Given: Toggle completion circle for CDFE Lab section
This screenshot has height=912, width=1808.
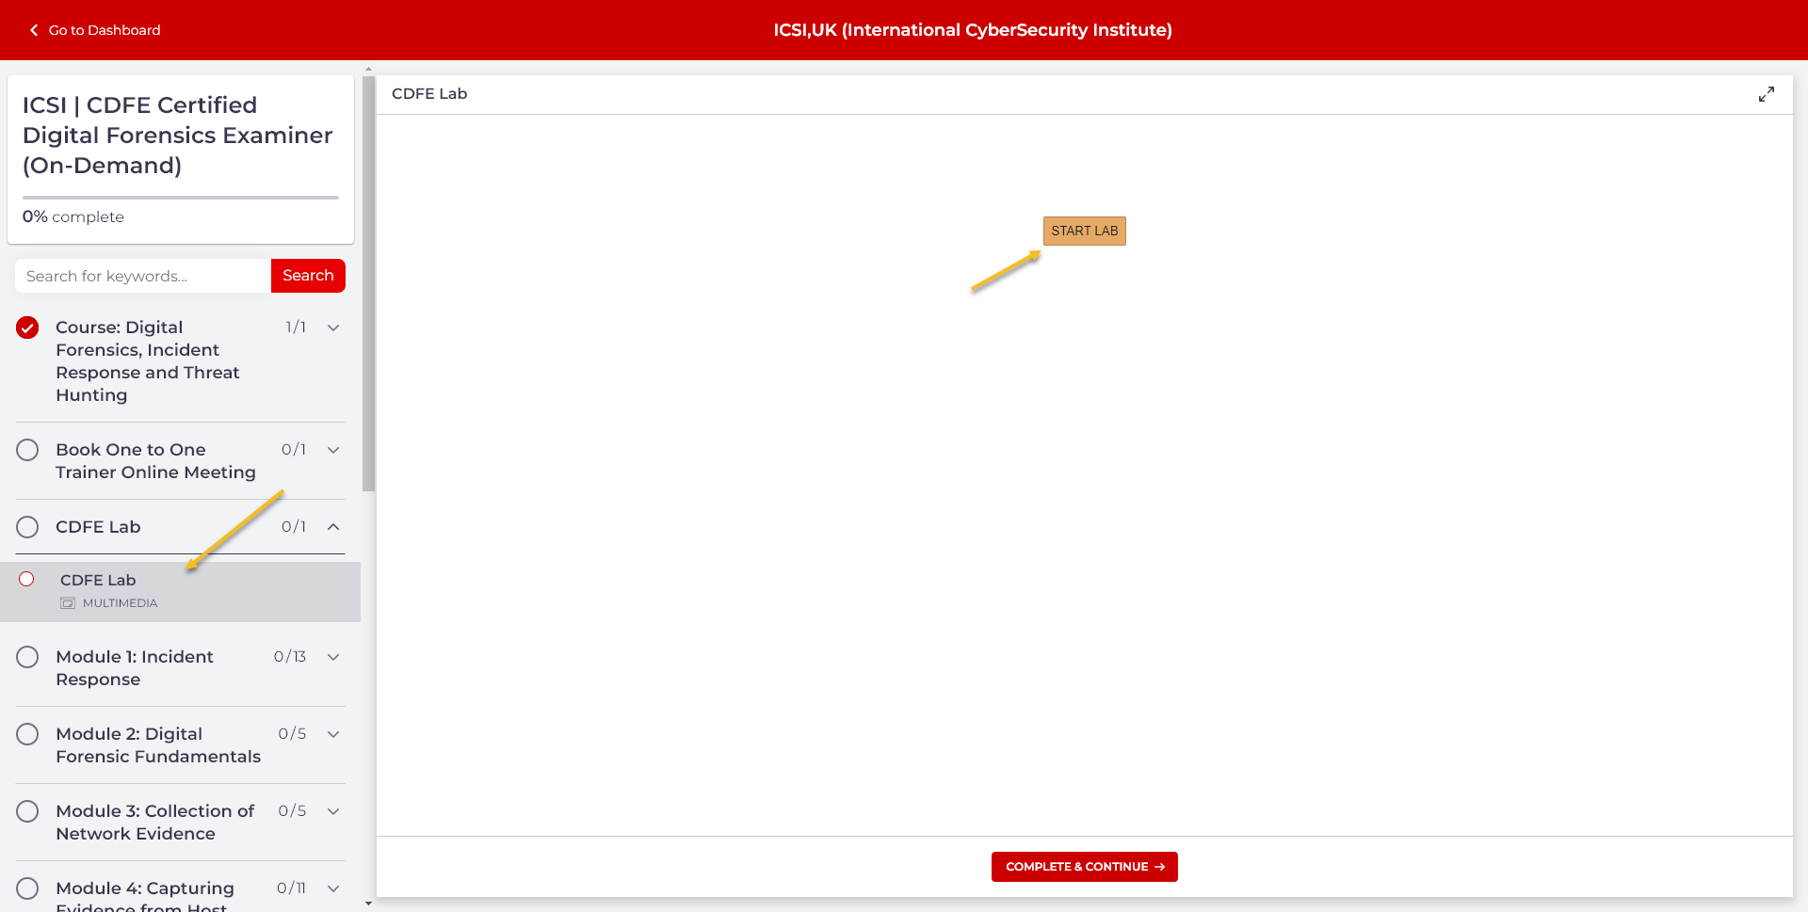Looking at the screenshot, I should tap(27, 527).
